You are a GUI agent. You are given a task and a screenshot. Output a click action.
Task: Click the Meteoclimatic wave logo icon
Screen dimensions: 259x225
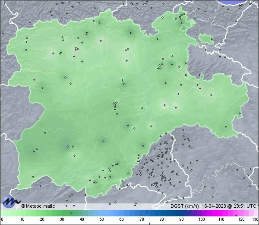tap(11, 202)
